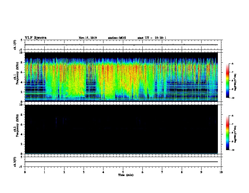
Task: Click the date "Nov.15, 2019"
Action: coord(88,38)
